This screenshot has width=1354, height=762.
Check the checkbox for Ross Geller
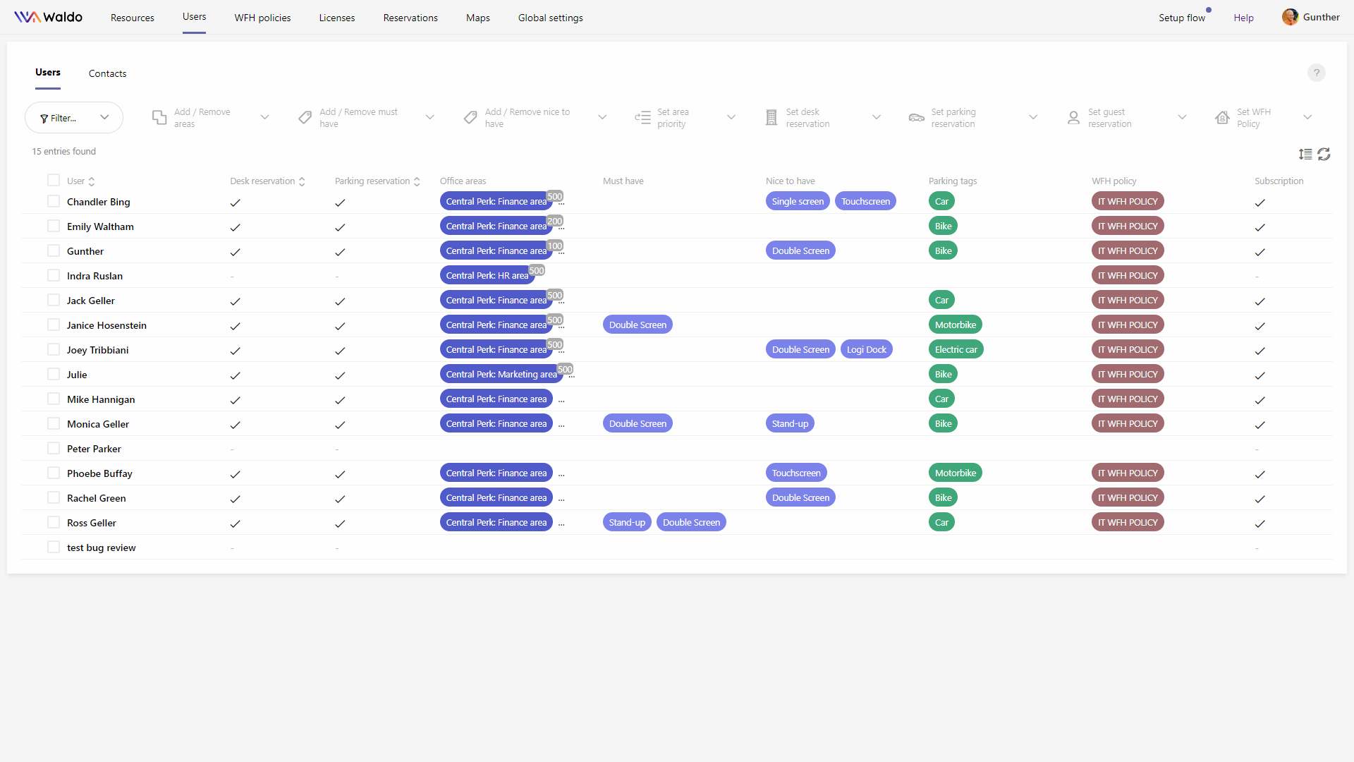pyautogui.click(x=54, y=522)
